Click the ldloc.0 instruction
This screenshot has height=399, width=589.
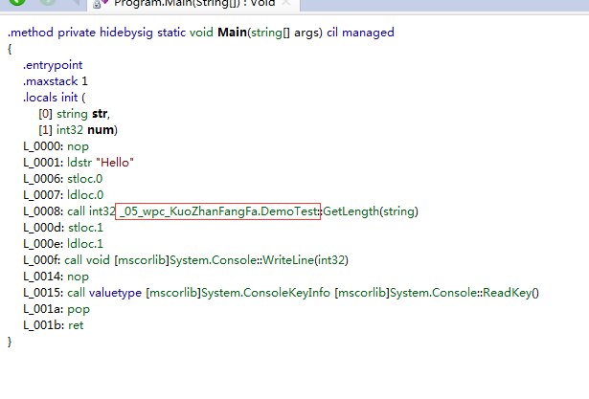tap(85, 195)
